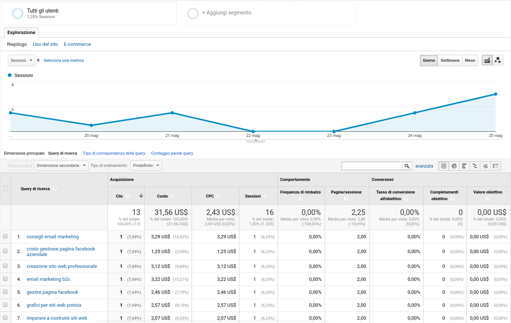Screen dimensions: 511x323
Task: Click the Clic column sort arrow
Action: [141, 196]
